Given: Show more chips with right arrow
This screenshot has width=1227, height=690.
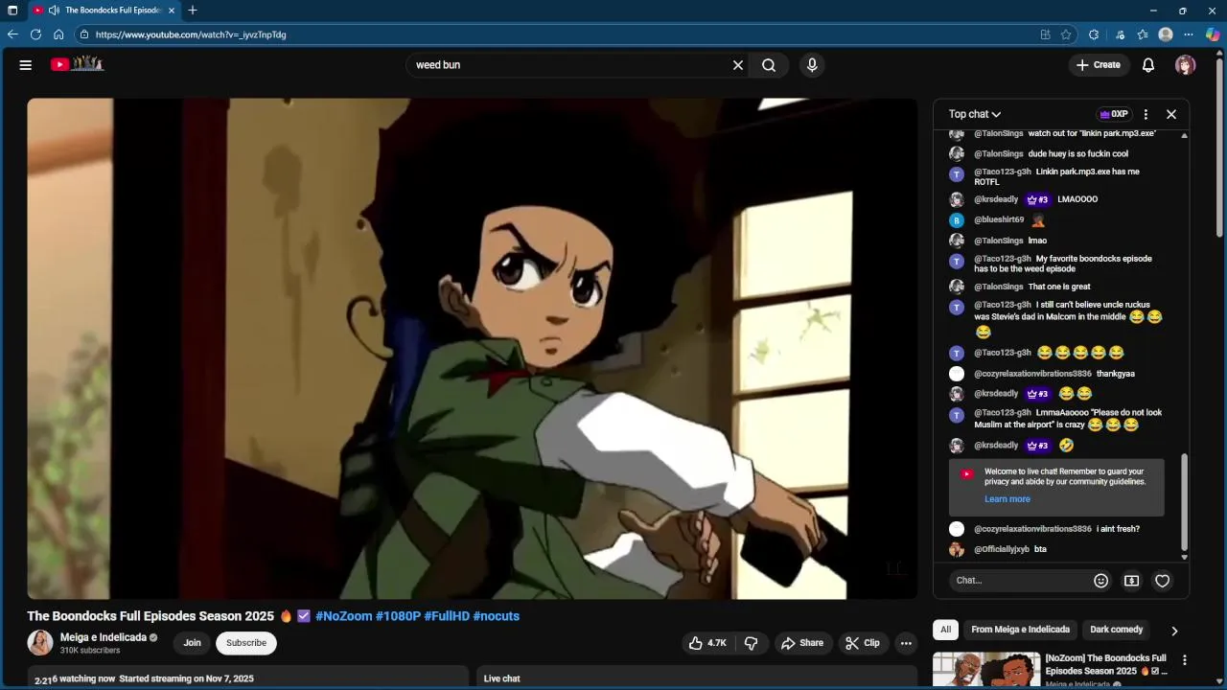Looking at the screenshot, I should click(1174, 631).
